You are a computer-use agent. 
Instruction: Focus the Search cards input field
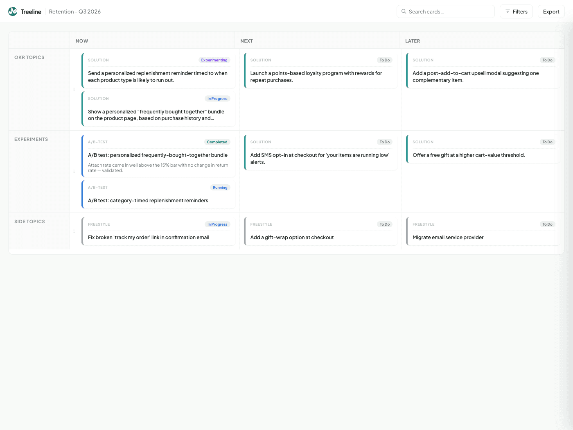(x=446, y=11)
